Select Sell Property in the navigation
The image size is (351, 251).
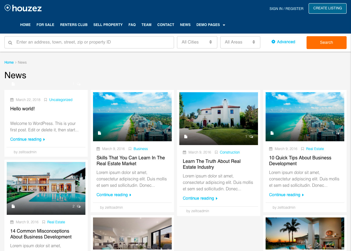click(108, 25)
